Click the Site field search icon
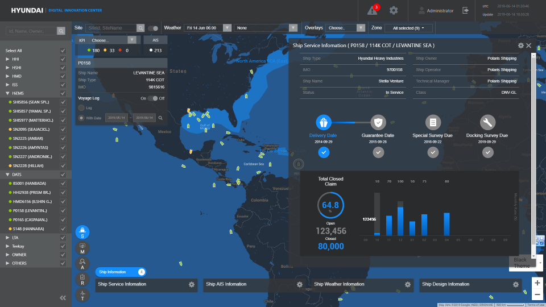This screenshot has height=307, width=546. pos(140,28)
